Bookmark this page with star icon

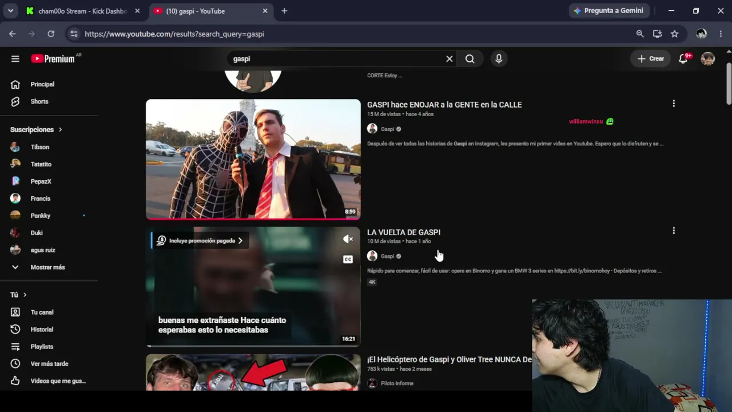(675, 34)
